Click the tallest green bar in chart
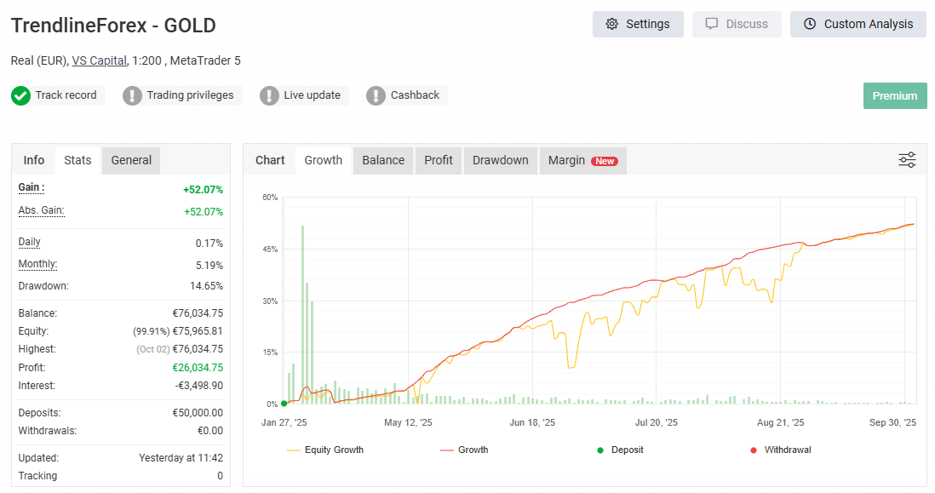The height and width of the screenshot is (493, 935). coord(302,315)
